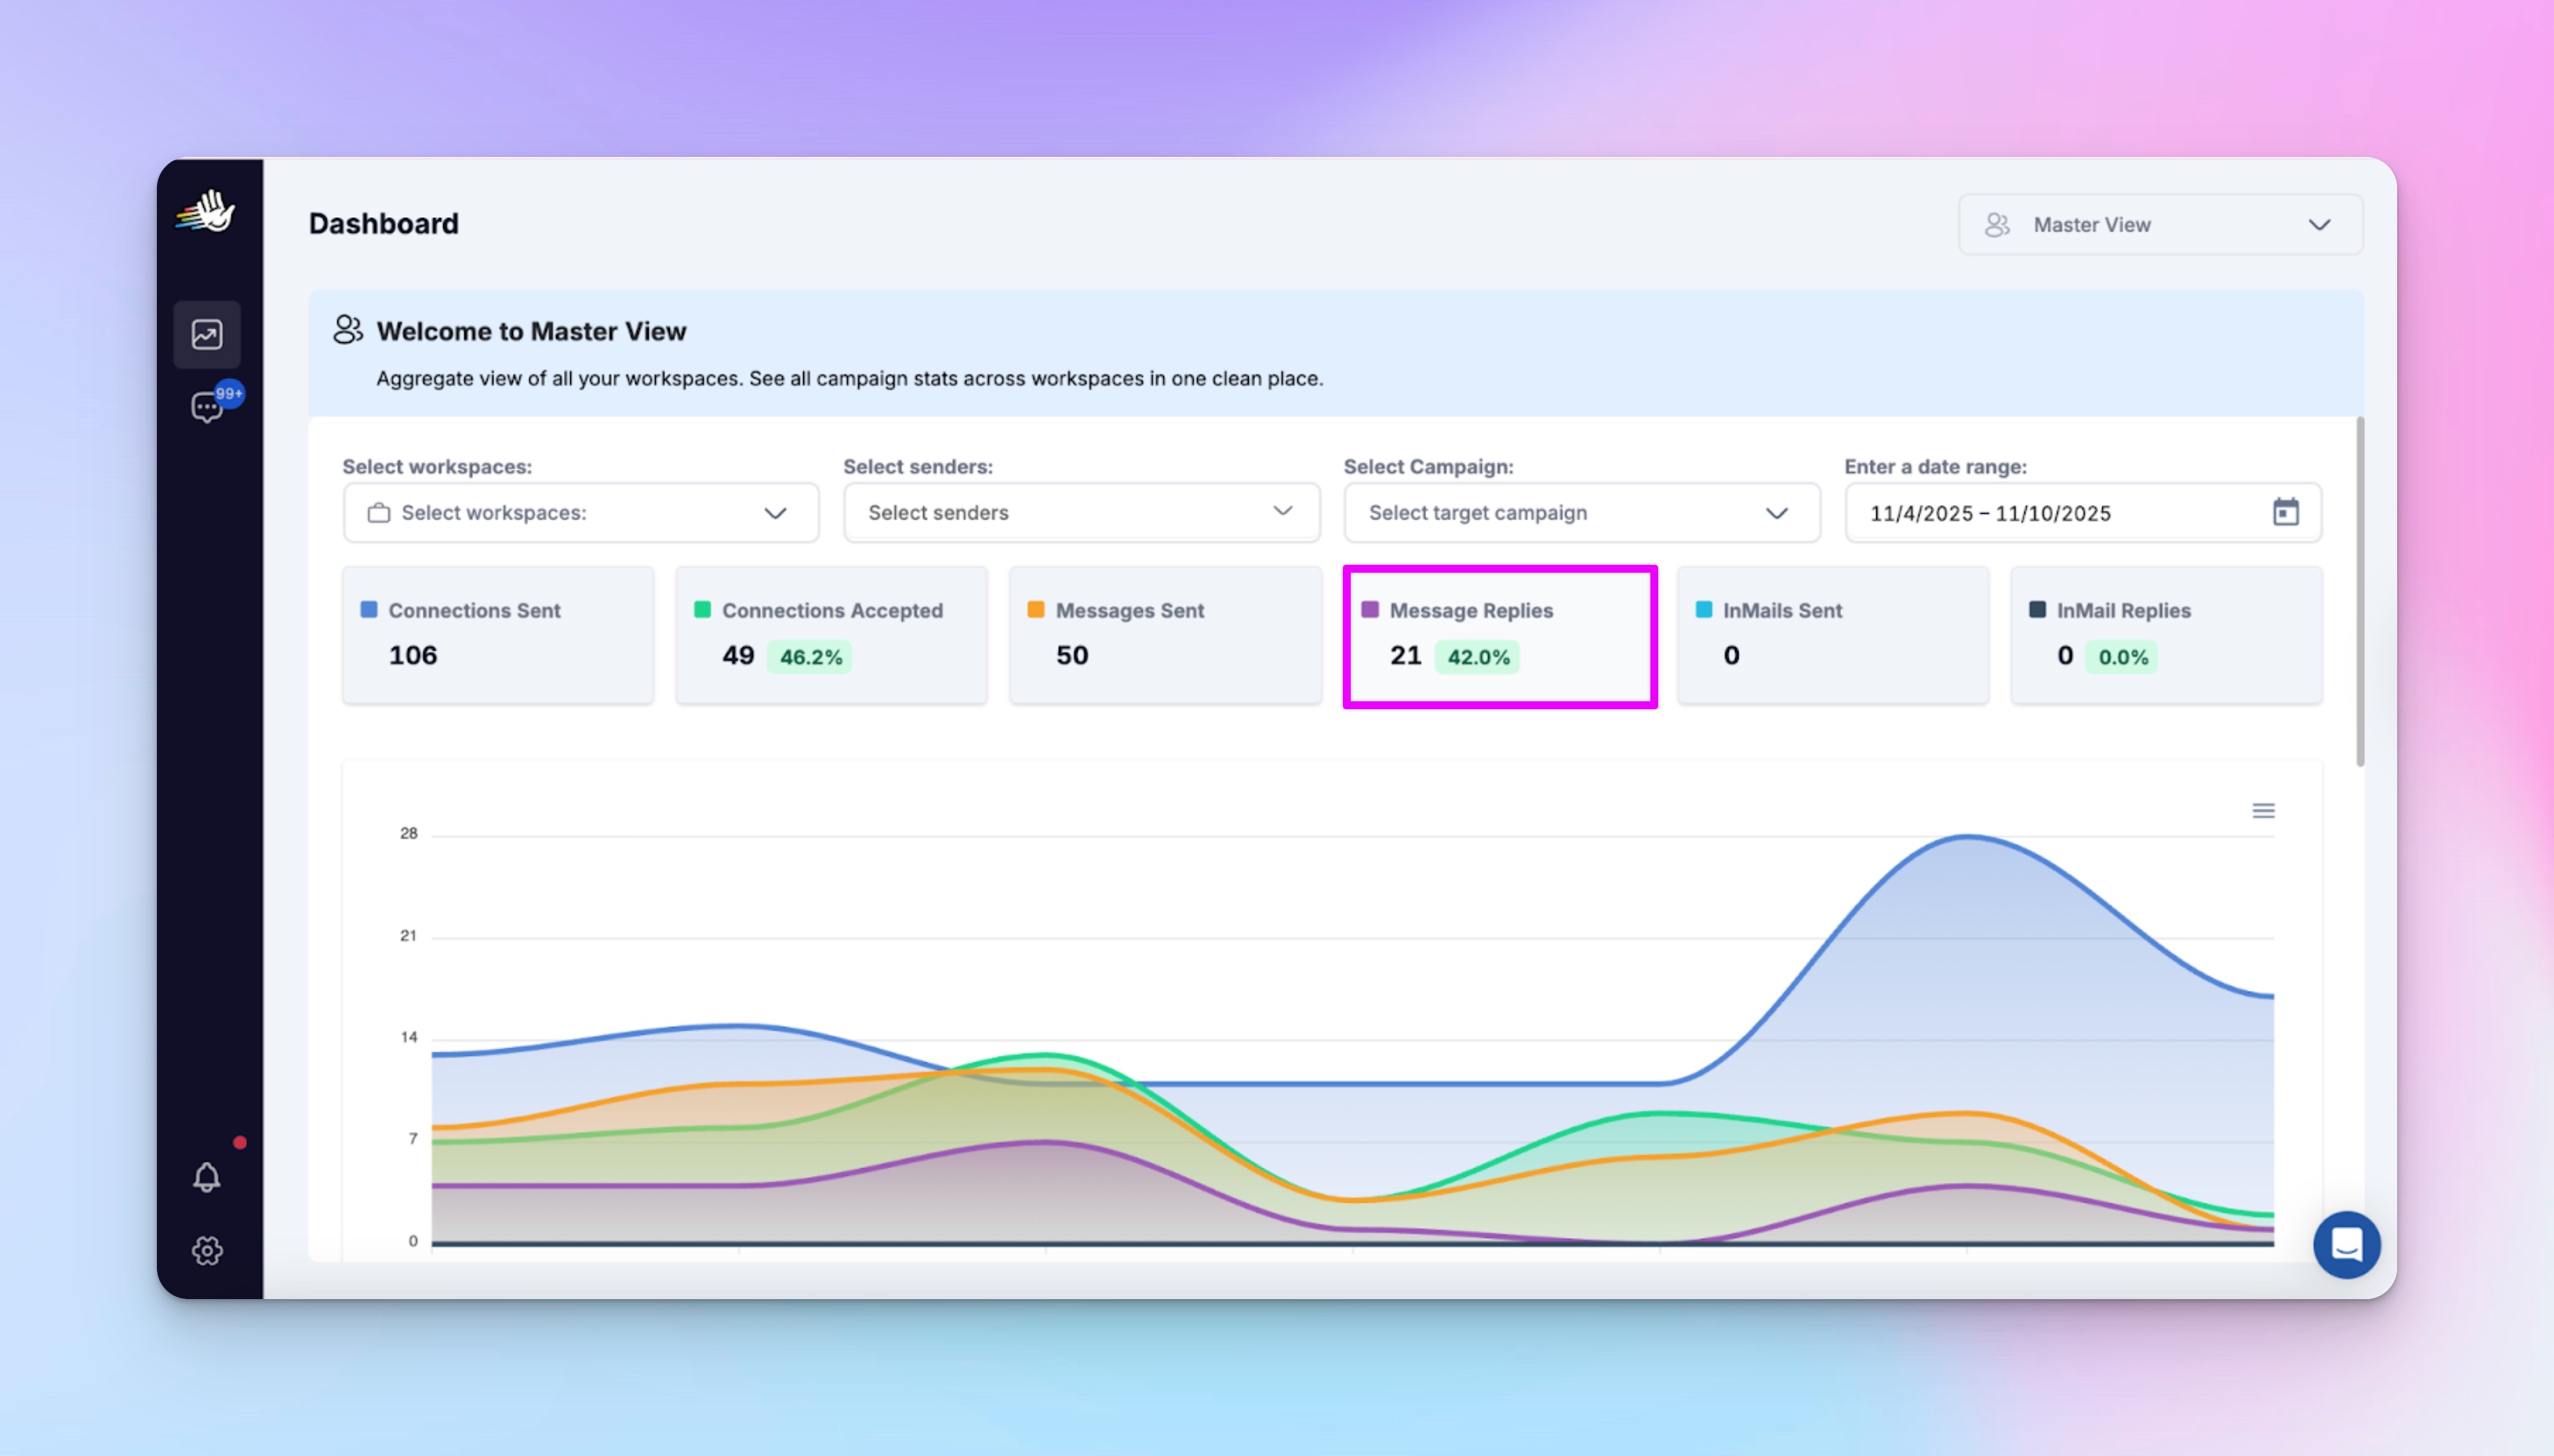Toggle Messages Sent series card
Screen dimensions: 2554x1456
tap(1165, 636)
